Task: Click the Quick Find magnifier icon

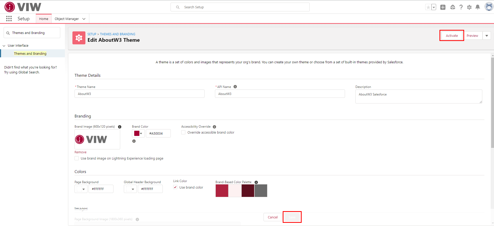Action: pyautogui.click(x=8, y=33)
